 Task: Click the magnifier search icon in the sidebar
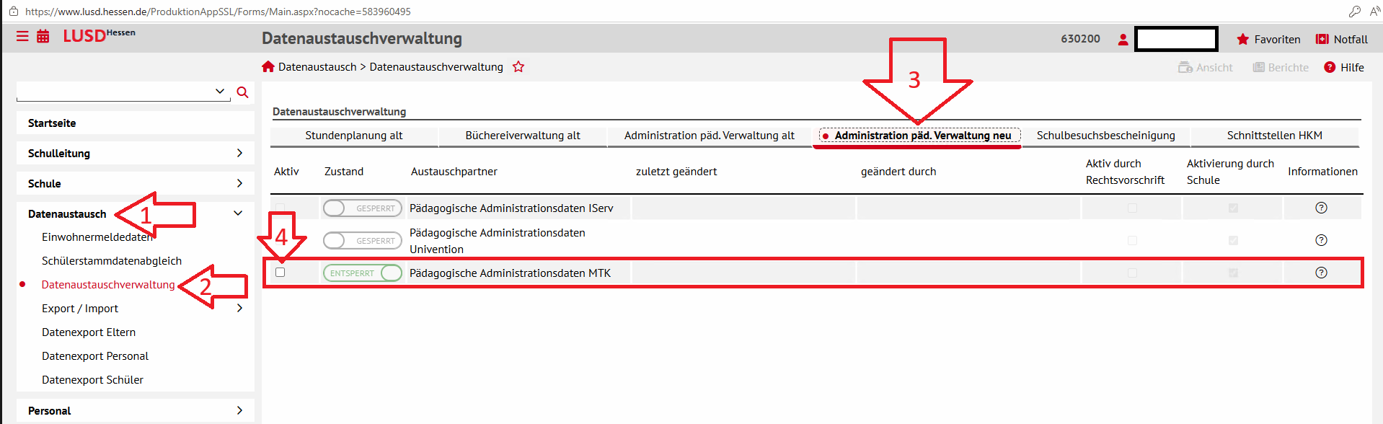tap(242, 92)
